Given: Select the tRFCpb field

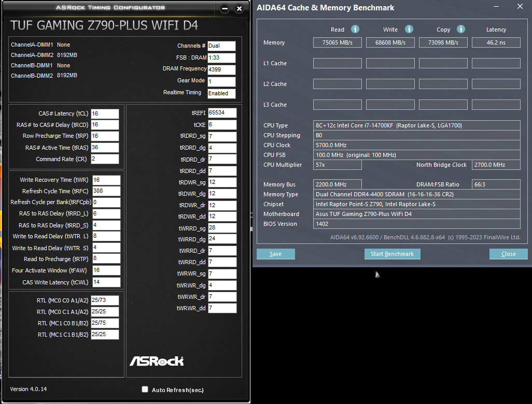Looking at the screenshot, I should 106,203.
